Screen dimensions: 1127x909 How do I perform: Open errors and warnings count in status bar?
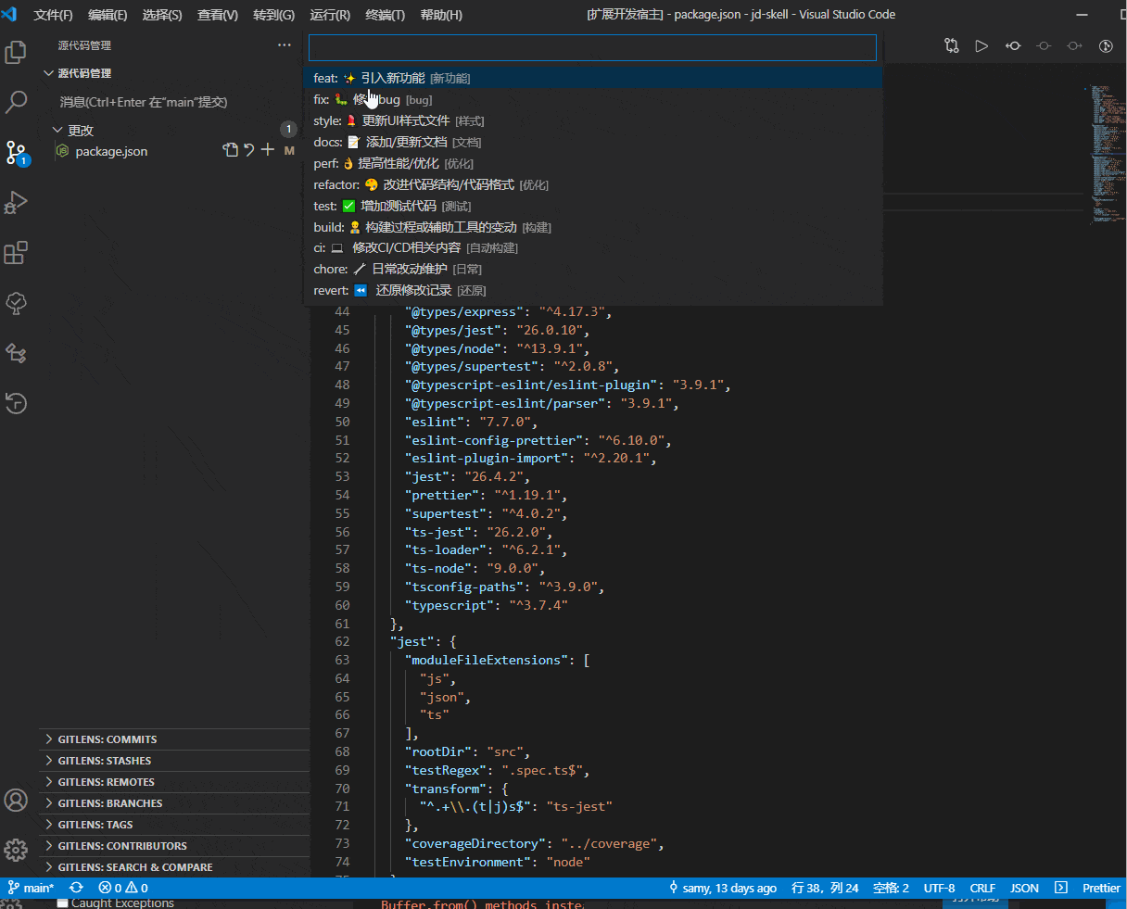(x=123, y=888)
